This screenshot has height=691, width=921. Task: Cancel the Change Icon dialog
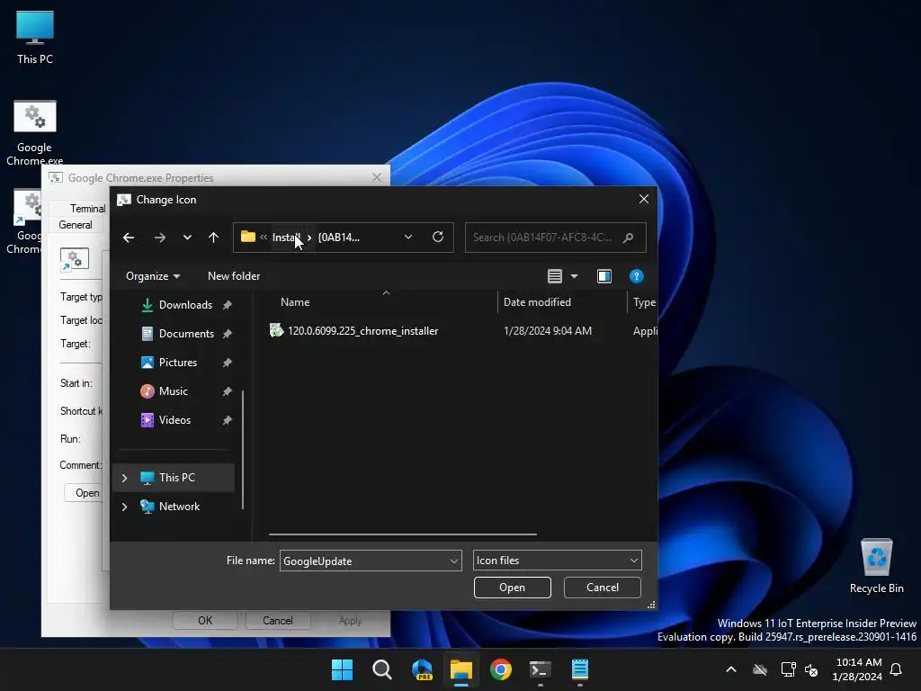click(602, 588)
